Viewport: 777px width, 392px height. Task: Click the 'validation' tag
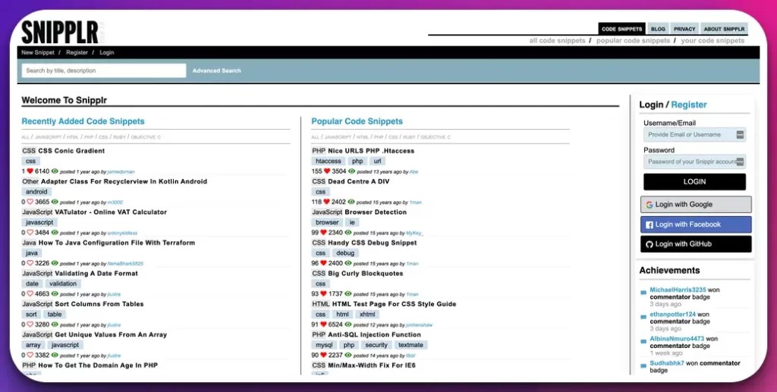coord(63,284)
